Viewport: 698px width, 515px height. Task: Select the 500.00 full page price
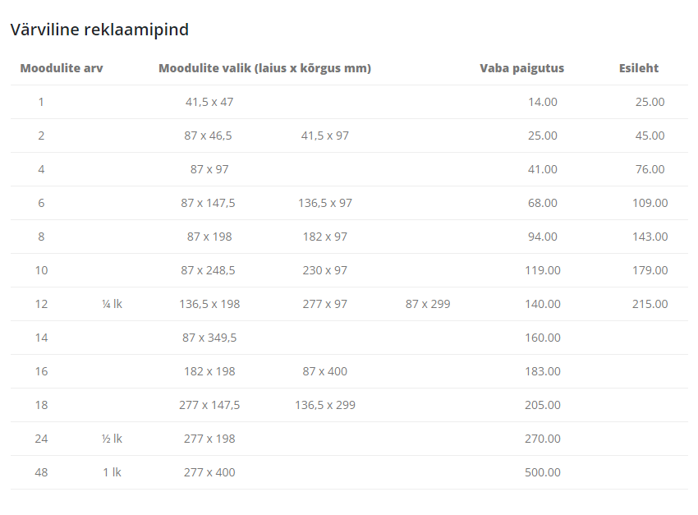pyautogui.click(x=543, y=472)
